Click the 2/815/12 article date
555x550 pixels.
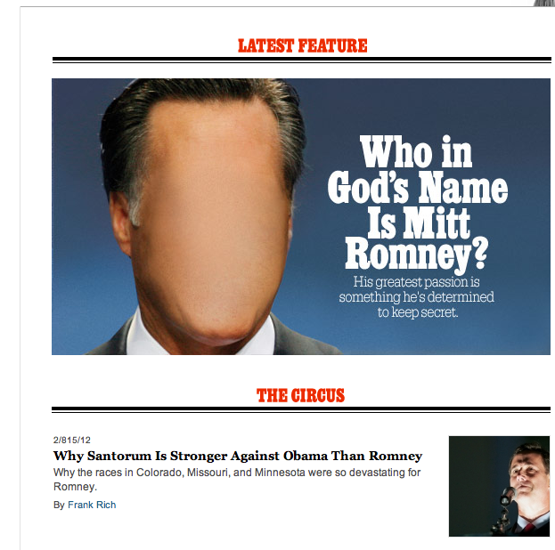pos(72,440)
